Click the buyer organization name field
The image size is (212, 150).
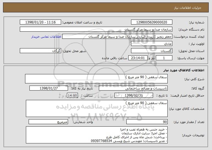[x=96, y=29]
